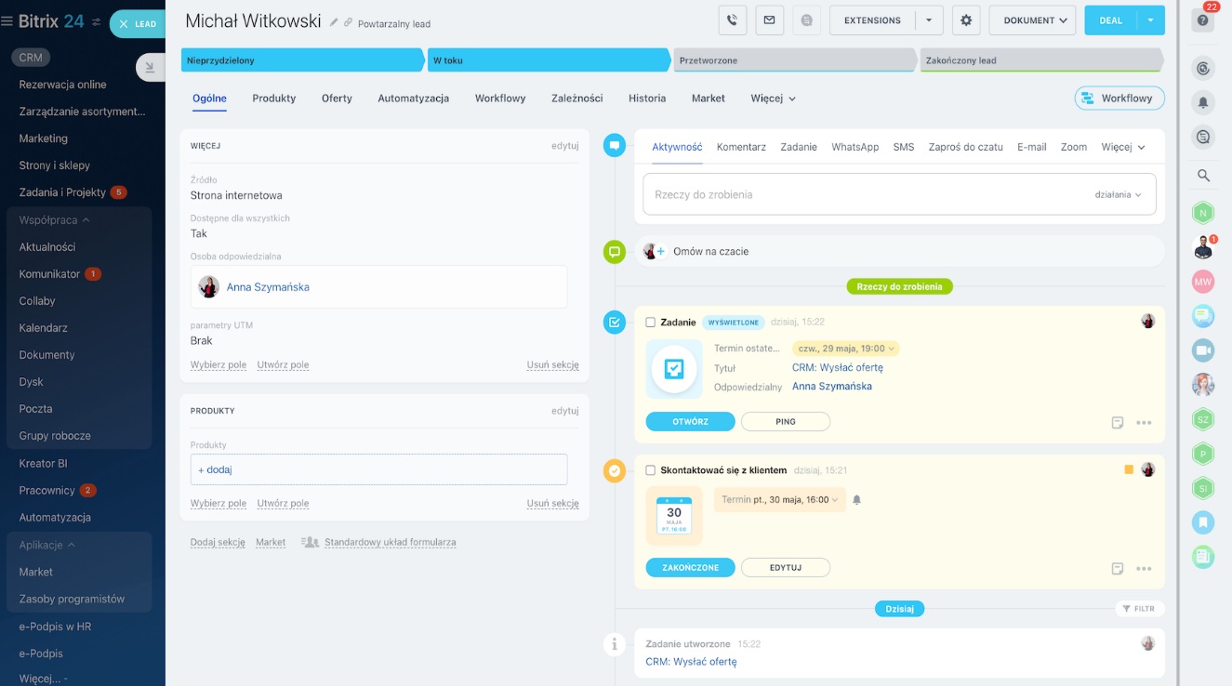Open the Extensions dropdown arrow

tap(929, 20)
